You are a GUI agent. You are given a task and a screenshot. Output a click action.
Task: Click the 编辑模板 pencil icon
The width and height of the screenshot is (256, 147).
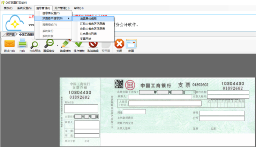point(66,44)
